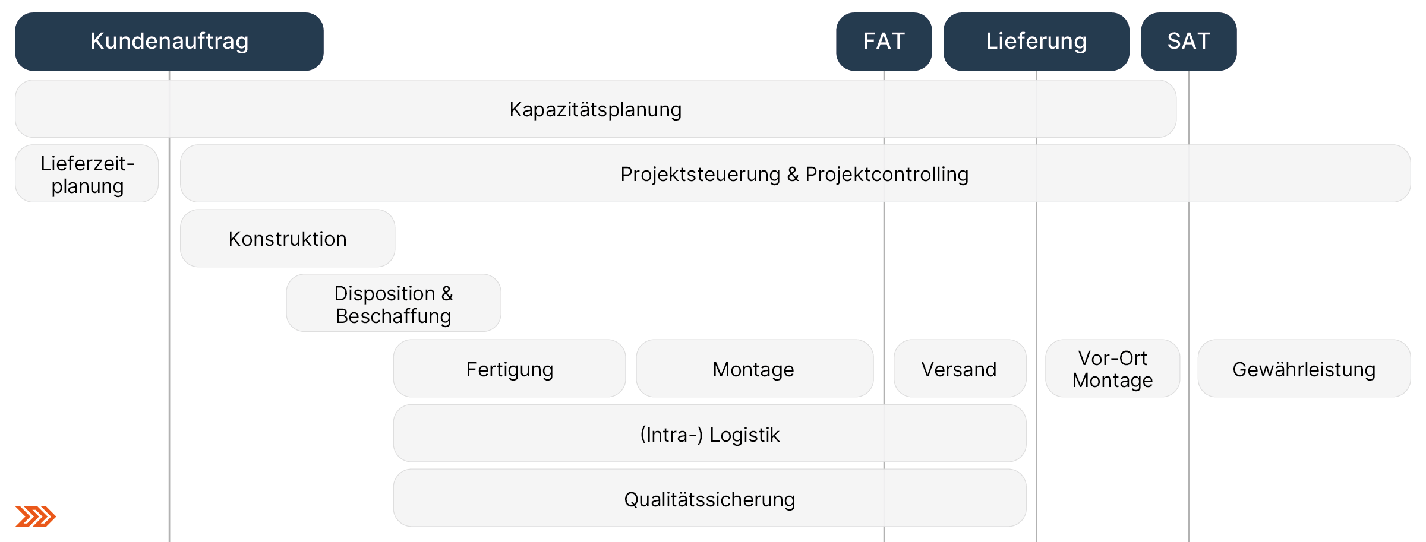Viewport: 1426px width, 542px height.
Task: Select the Kundenauftrag milestone header
Action: 169,42
